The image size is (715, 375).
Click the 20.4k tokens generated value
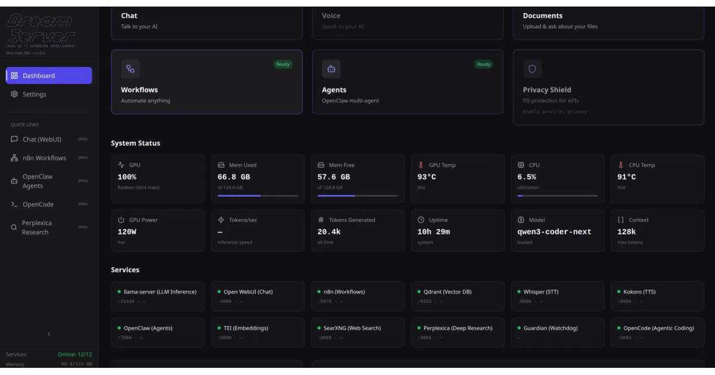(x=329, y=232)
